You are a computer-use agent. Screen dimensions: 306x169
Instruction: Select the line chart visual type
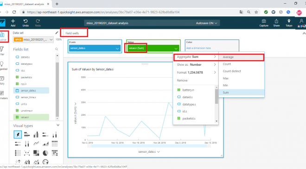click(36, 144)
